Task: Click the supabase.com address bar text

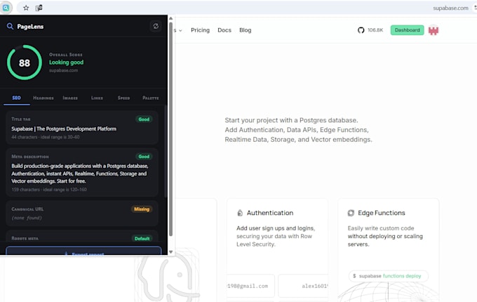Action: (450, 8)
